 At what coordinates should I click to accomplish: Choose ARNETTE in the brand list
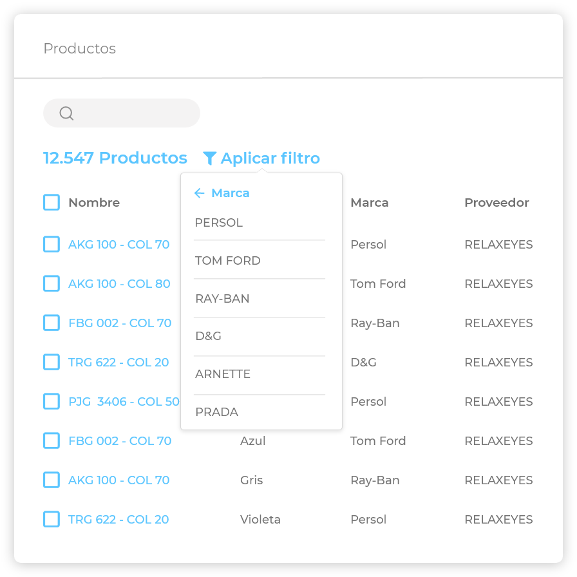coord(223,374)
